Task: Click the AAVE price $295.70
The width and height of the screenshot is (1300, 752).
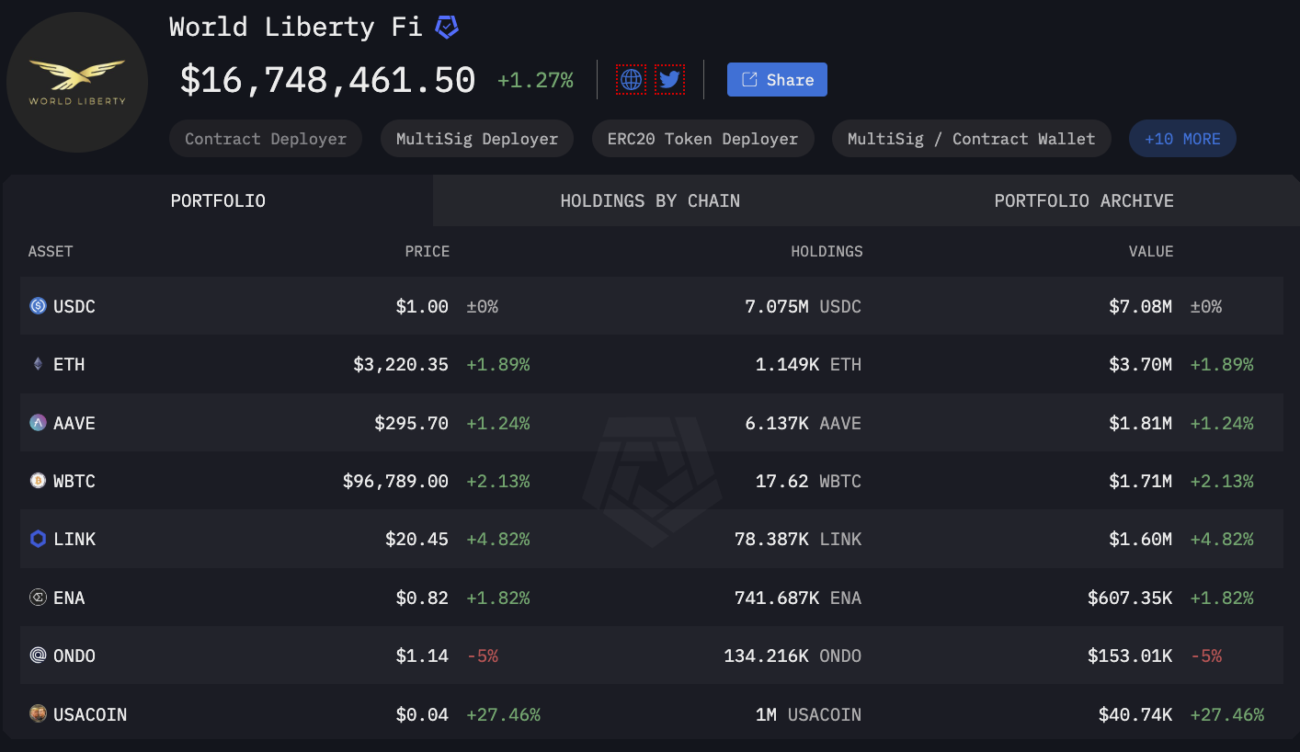Action: (x=412, y=423)
